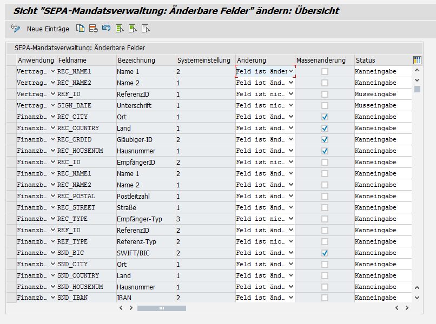Click the Delete entry icon in toolbar
The image size is (436, 324).
click(93, 29)
